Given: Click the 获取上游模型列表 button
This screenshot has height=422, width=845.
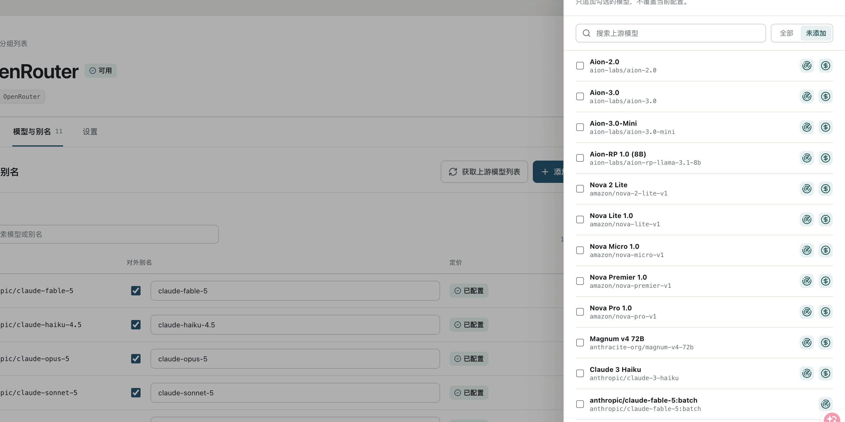Looking at the screenshot, I should [x=484, y=172].
